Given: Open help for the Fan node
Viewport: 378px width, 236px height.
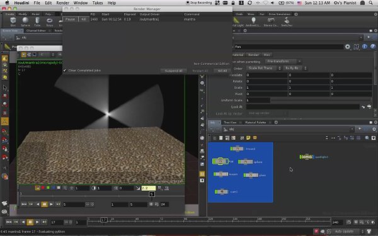Looking at the screenshot, I should click(x=373, y=47).
